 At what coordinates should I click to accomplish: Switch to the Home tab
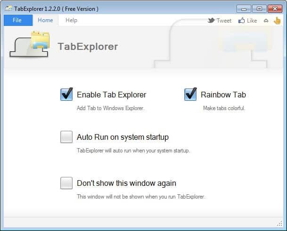[x=45, y=20]
